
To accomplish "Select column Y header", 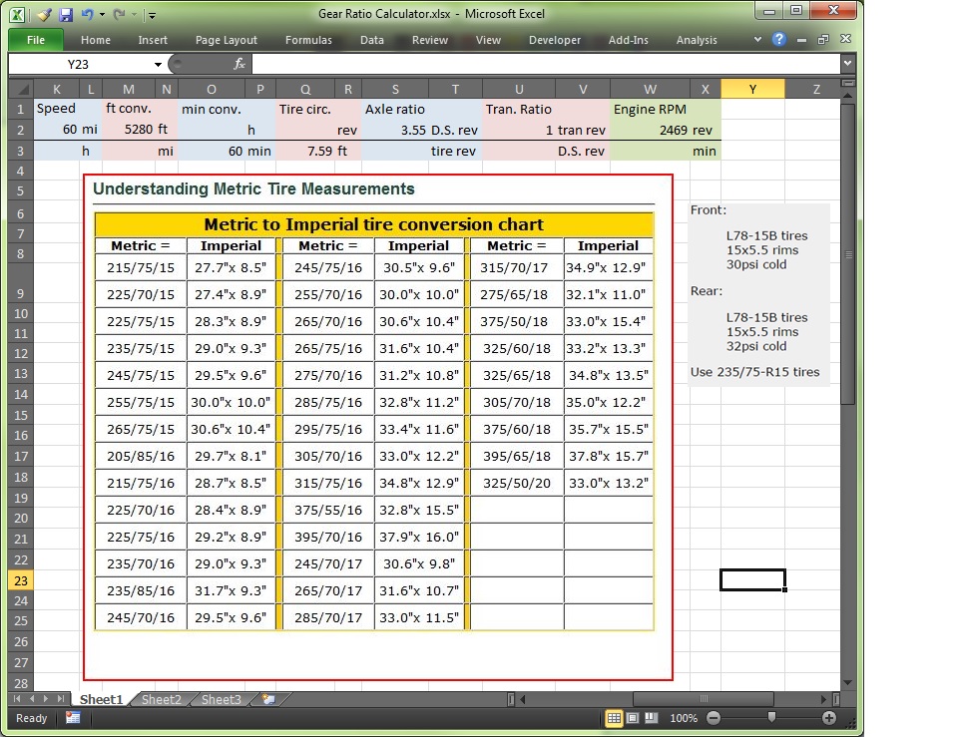I will 752,89.
